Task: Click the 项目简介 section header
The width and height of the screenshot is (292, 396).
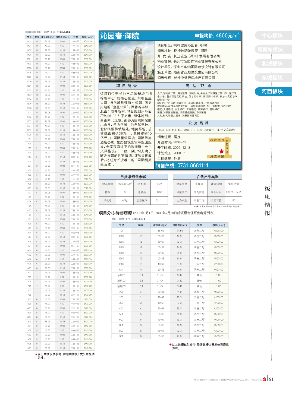Action: tap(127, 86)
